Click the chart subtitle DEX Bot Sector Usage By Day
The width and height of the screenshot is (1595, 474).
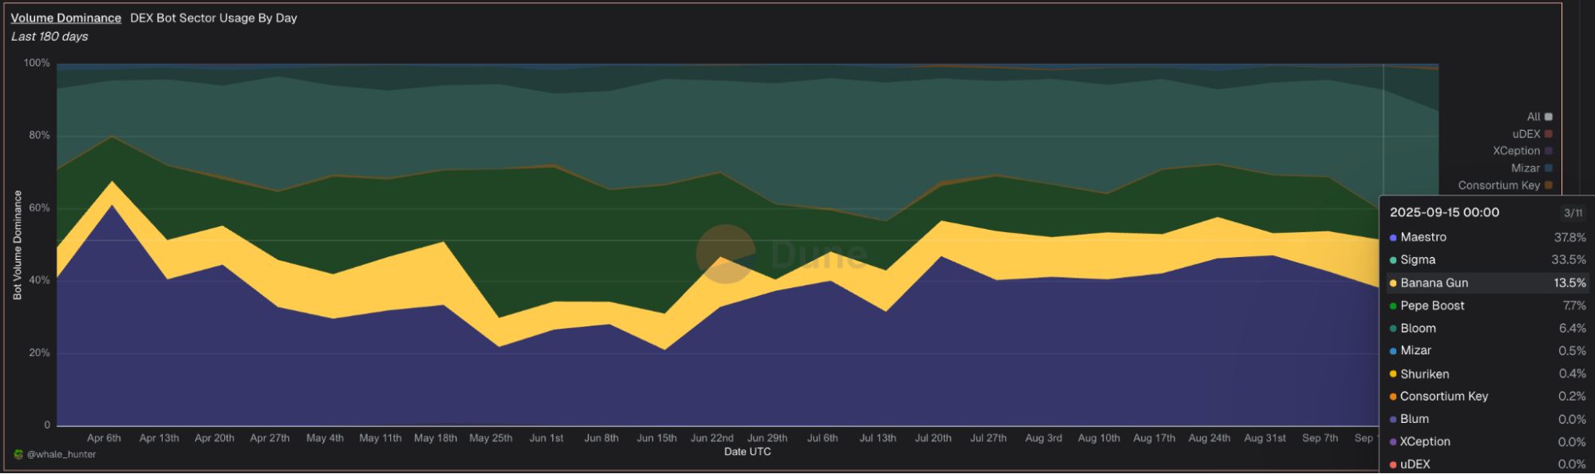pos(214,18)
